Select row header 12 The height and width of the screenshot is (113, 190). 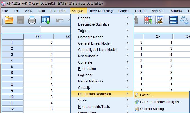12,109
